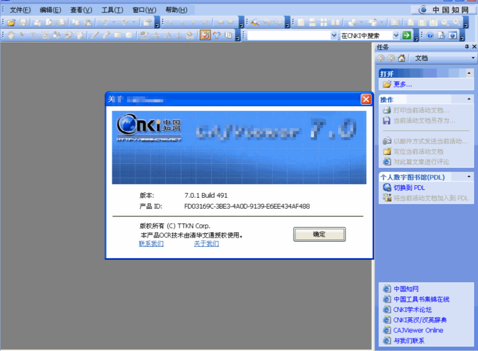Open the search text box dropdown arrow
Screen dimensions: 478x351
click(x=334, y=35)
